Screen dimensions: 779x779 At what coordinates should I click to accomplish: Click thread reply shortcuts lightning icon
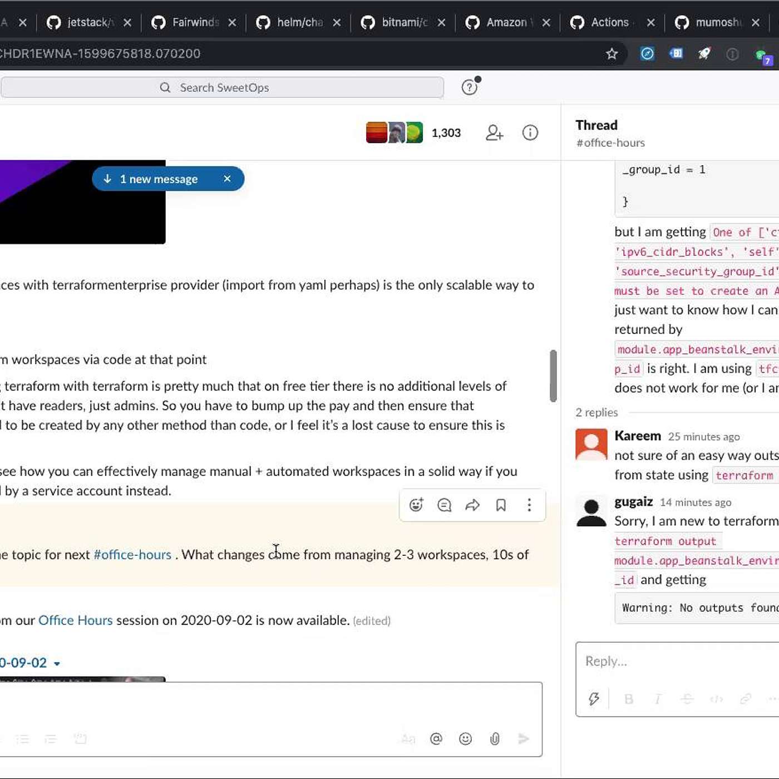pyautogui.click(x=594, y=699)
